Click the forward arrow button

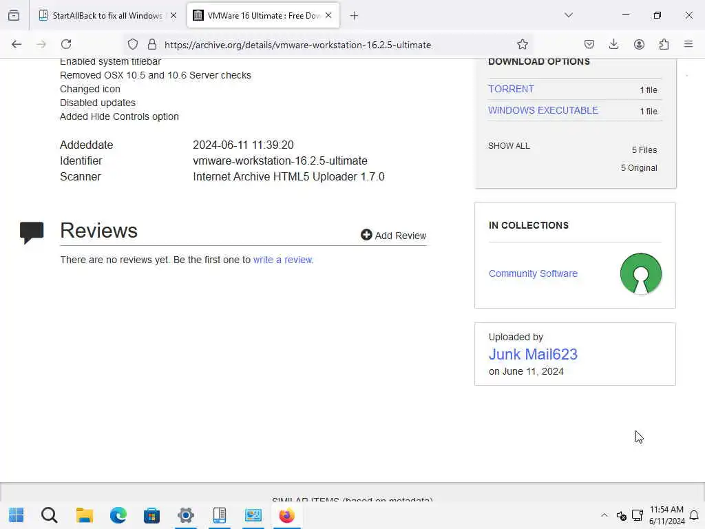tap(41, 44)
